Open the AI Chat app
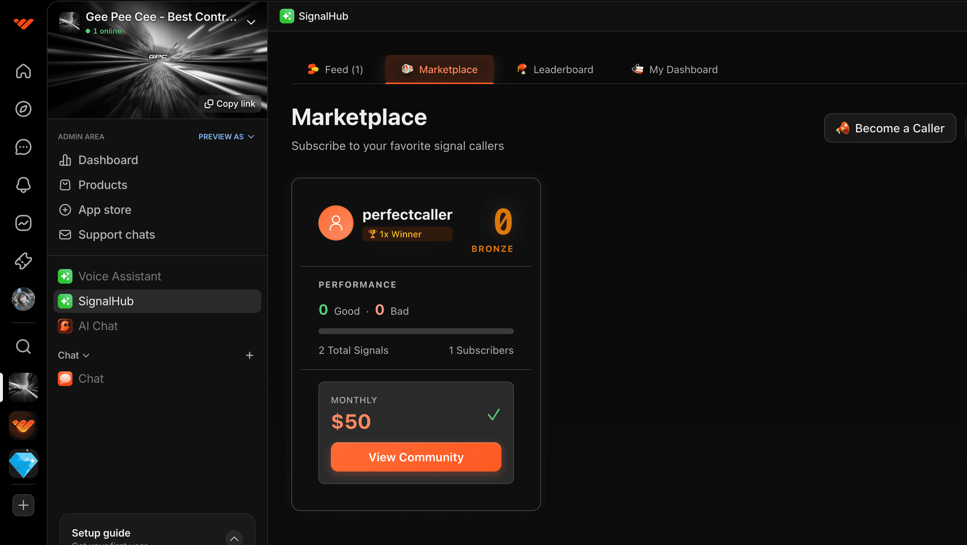 (98, 326)
